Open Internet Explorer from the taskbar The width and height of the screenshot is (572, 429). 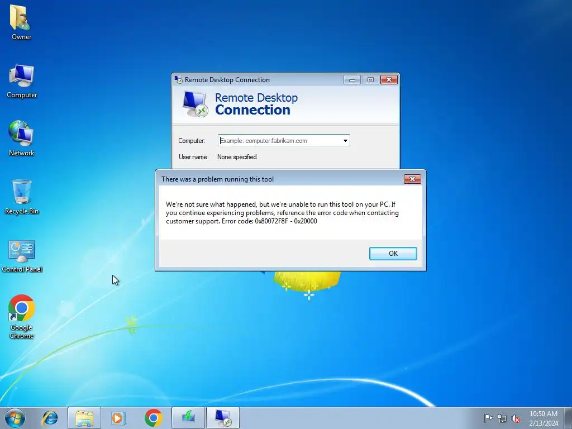coord(50,418)
